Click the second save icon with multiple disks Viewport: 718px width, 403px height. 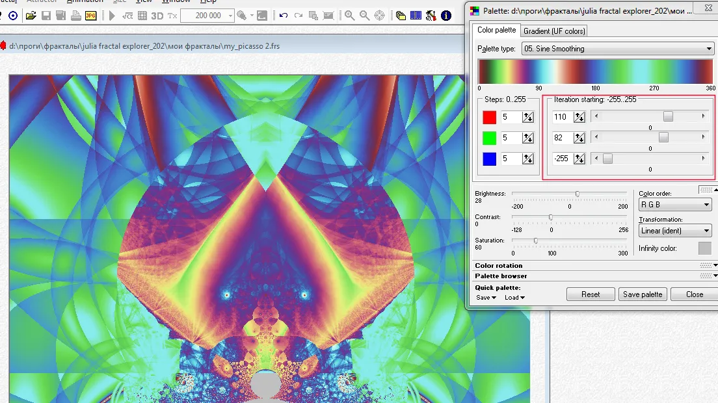pos(61,16)
